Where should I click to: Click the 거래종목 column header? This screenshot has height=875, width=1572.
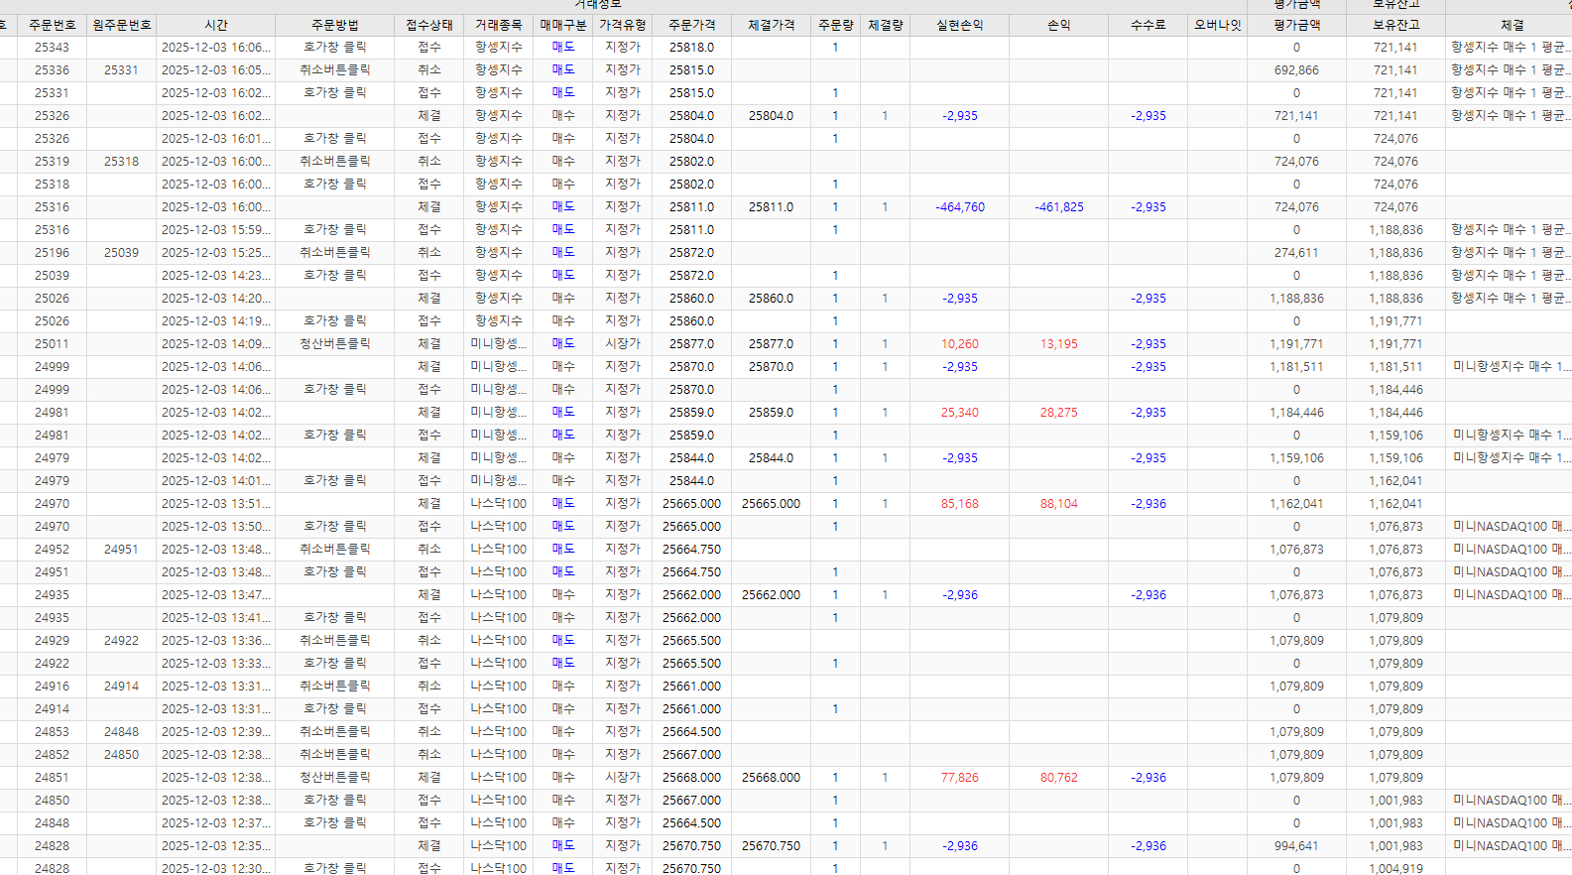click(498, 25)
